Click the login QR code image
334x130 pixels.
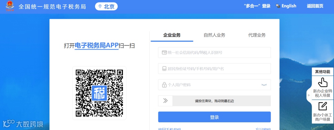pyautogui.click(x=99, y=93)
